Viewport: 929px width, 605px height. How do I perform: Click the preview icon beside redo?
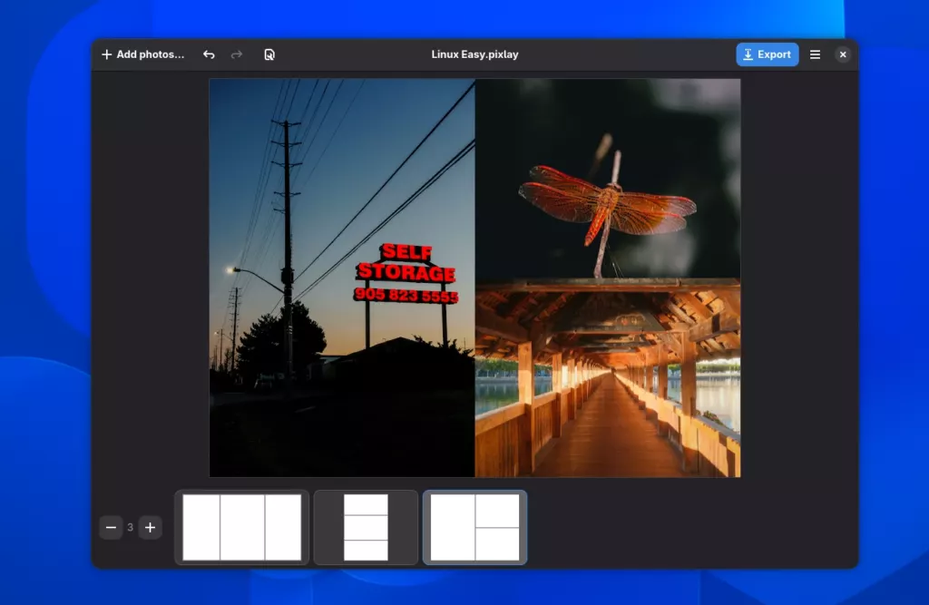(x=269, y=54)
